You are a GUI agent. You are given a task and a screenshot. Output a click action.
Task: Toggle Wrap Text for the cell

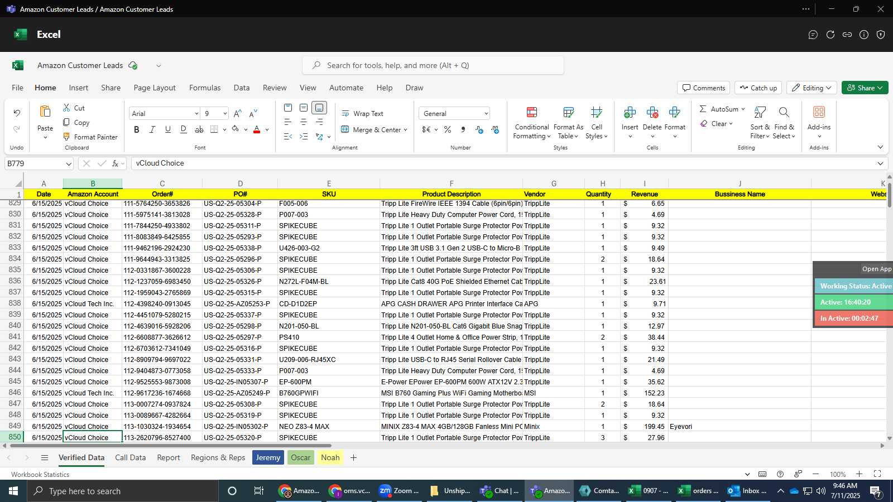pos(362,113)
